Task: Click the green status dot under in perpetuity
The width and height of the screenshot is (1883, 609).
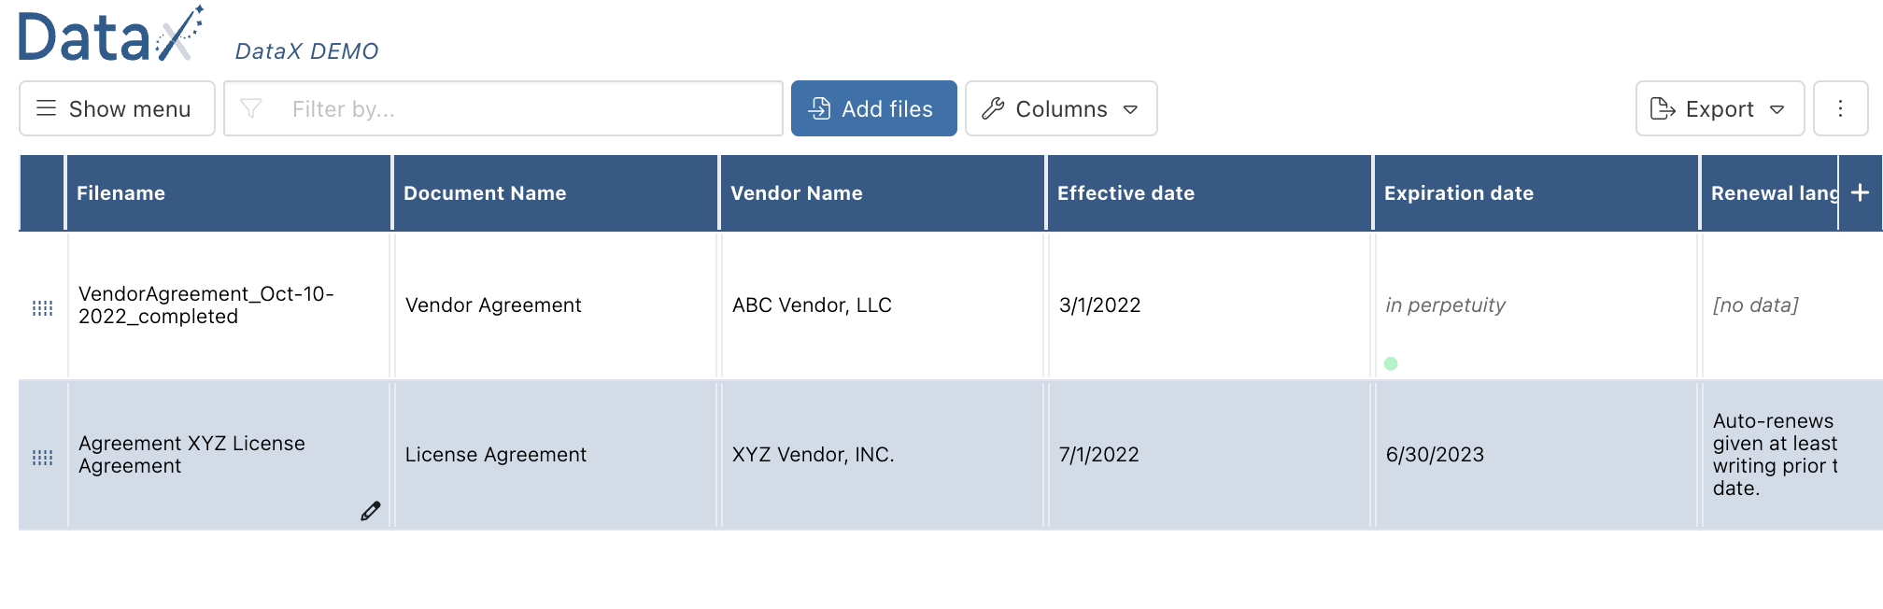Action: (1391, 363)
